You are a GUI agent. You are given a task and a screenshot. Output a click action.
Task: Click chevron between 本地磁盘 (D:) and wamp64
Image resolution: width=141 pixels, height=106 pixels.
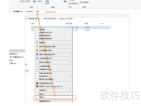click(24, 12)
